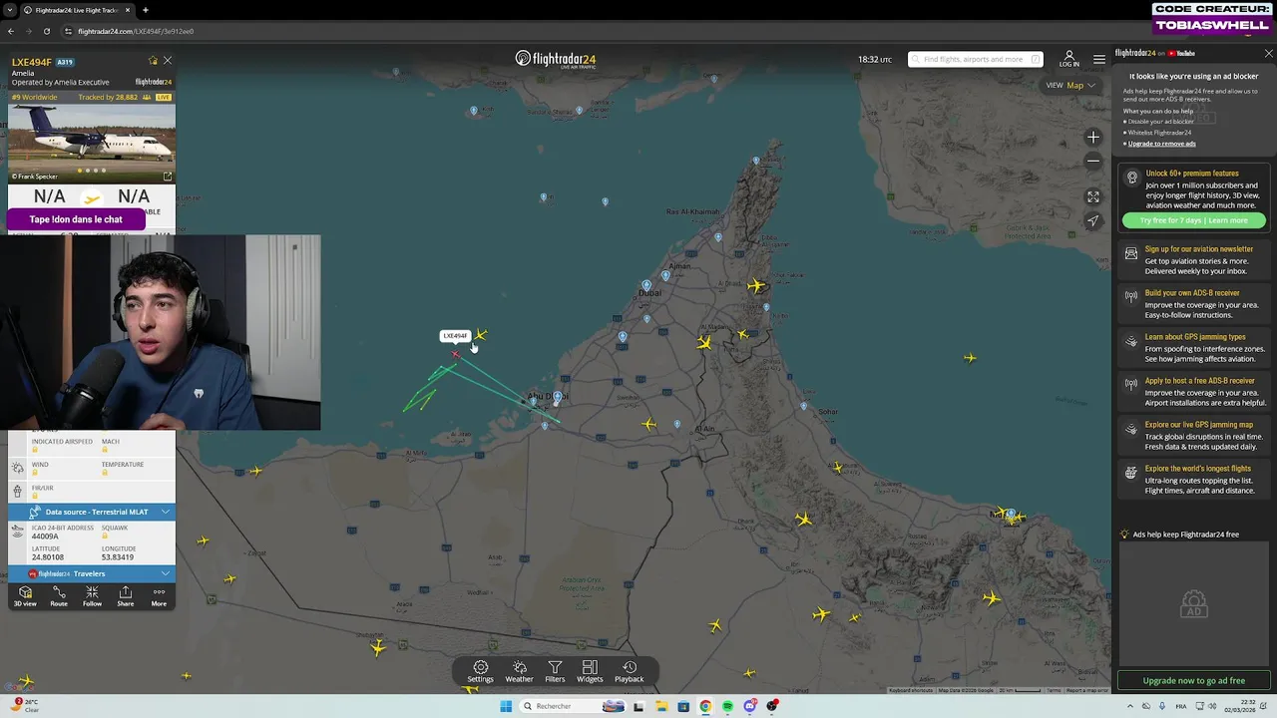Screen dimensions: 1277x718
Task: Close the LXE494F flight panel
Action: (x=168, y=61)
